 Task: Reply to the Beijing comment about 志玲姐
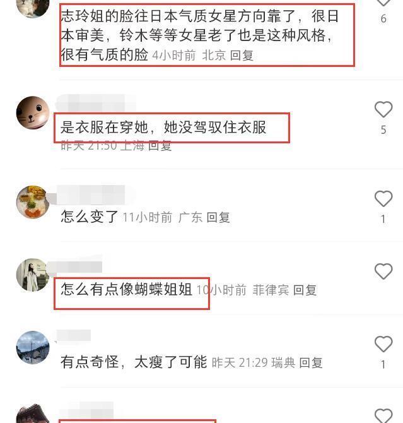coord(242,56)
